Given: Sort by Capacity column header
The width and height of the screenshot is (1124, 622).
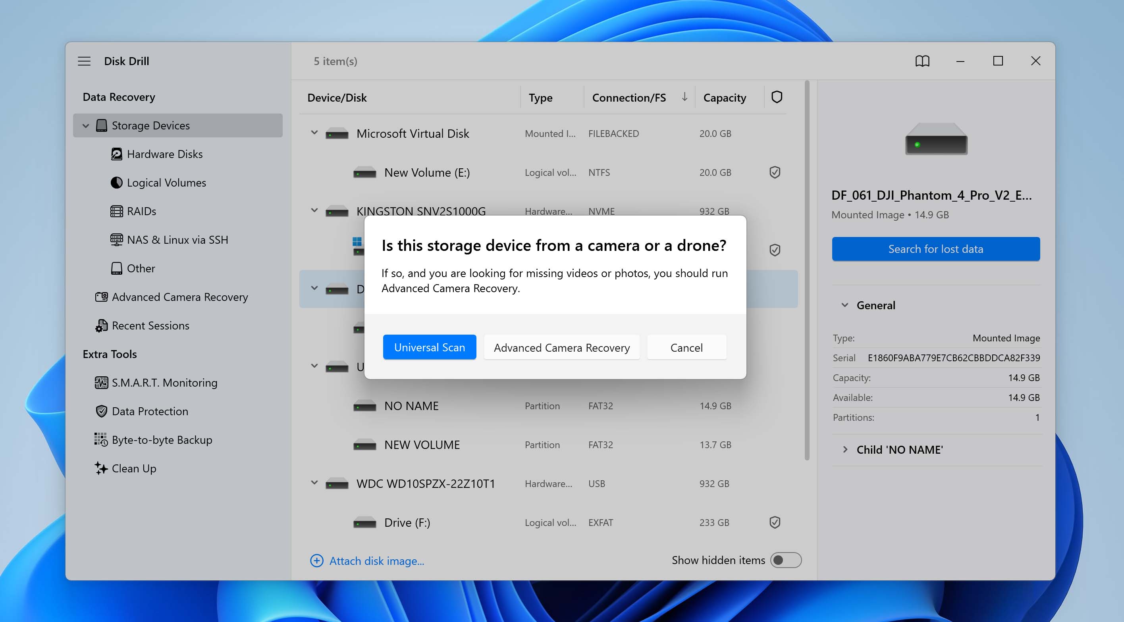Looking at the screenshot, I should 724,97.
